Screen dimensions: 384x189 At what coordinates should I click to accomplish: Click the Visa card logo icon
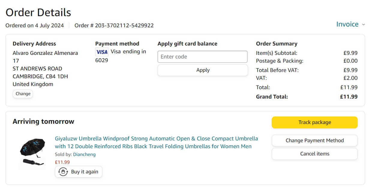(x=102, y=52)
